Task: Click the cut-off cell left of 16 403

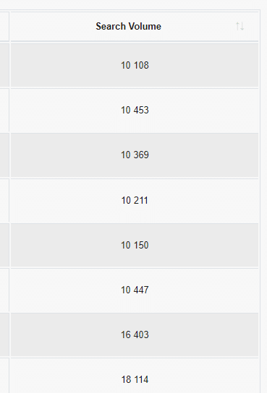Action: click(x=4, y=335)
